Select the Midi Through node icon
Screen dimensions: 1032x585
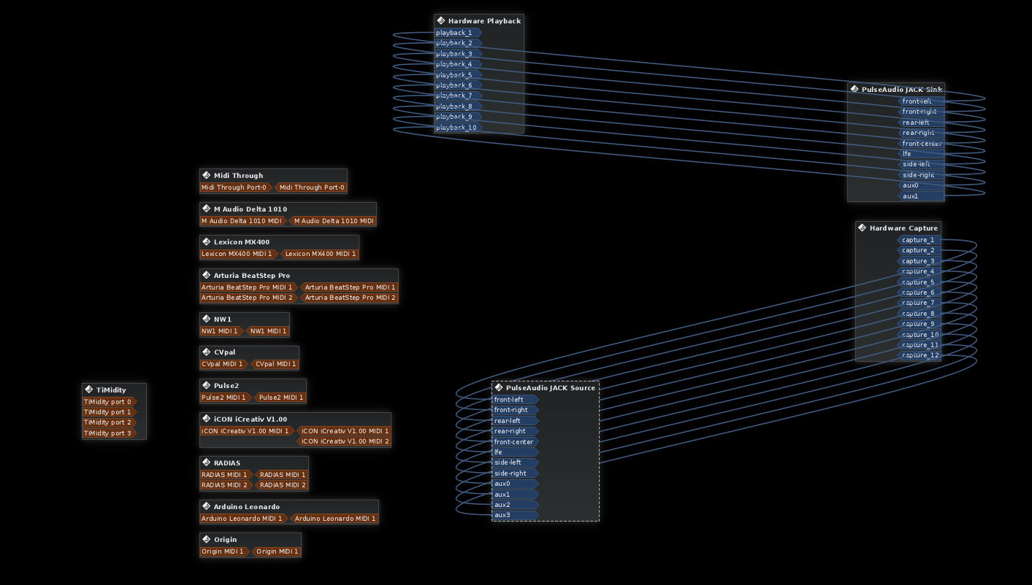coord(206,175)
